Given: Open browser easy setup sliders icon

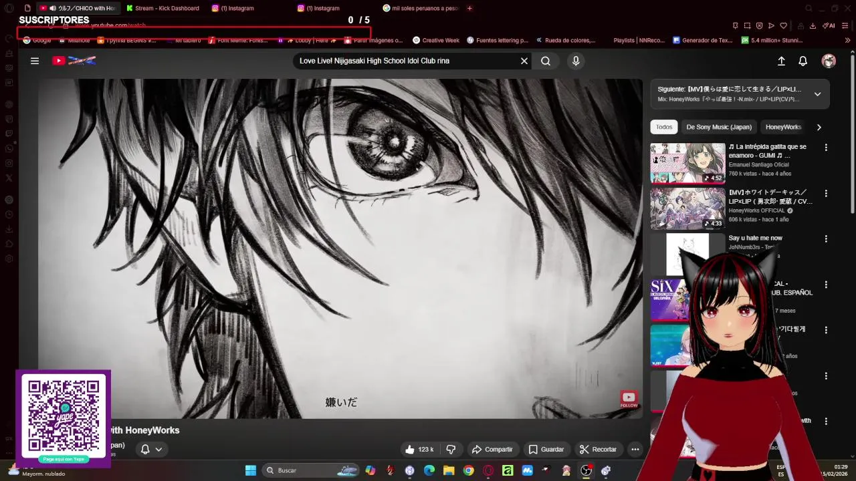Looking at the screenshot, I should 846,25.
